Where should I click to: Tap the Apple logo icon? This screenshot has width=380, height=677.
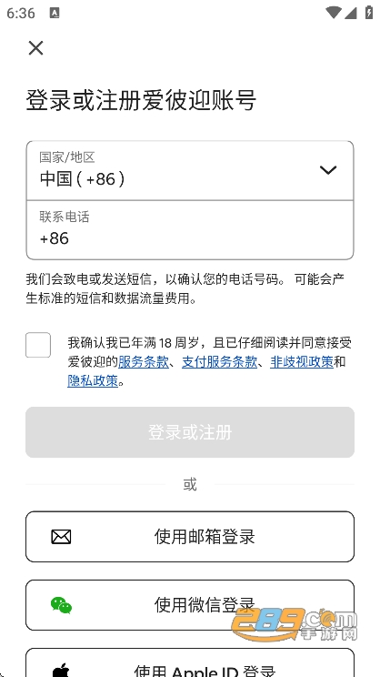point(60,671)
